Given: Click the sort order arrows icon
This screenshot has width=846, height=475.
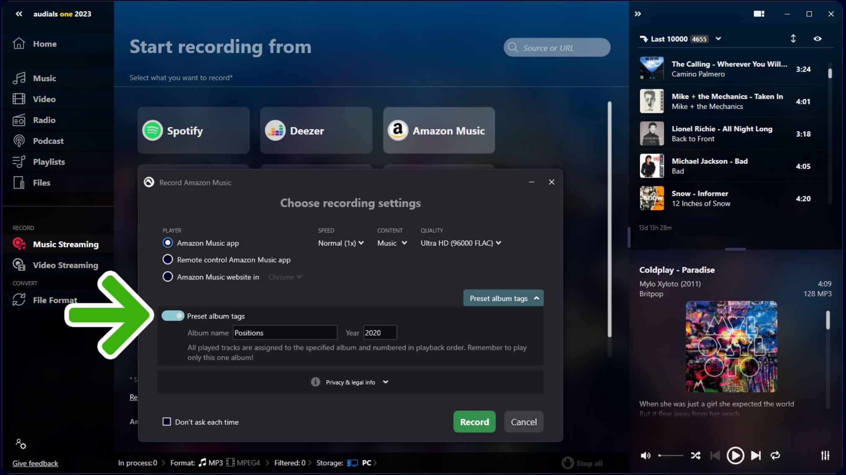Looking at the screenshot, I should click(x=793, y=39).
